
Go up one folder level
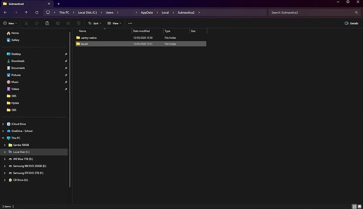[x=26, y=13]
